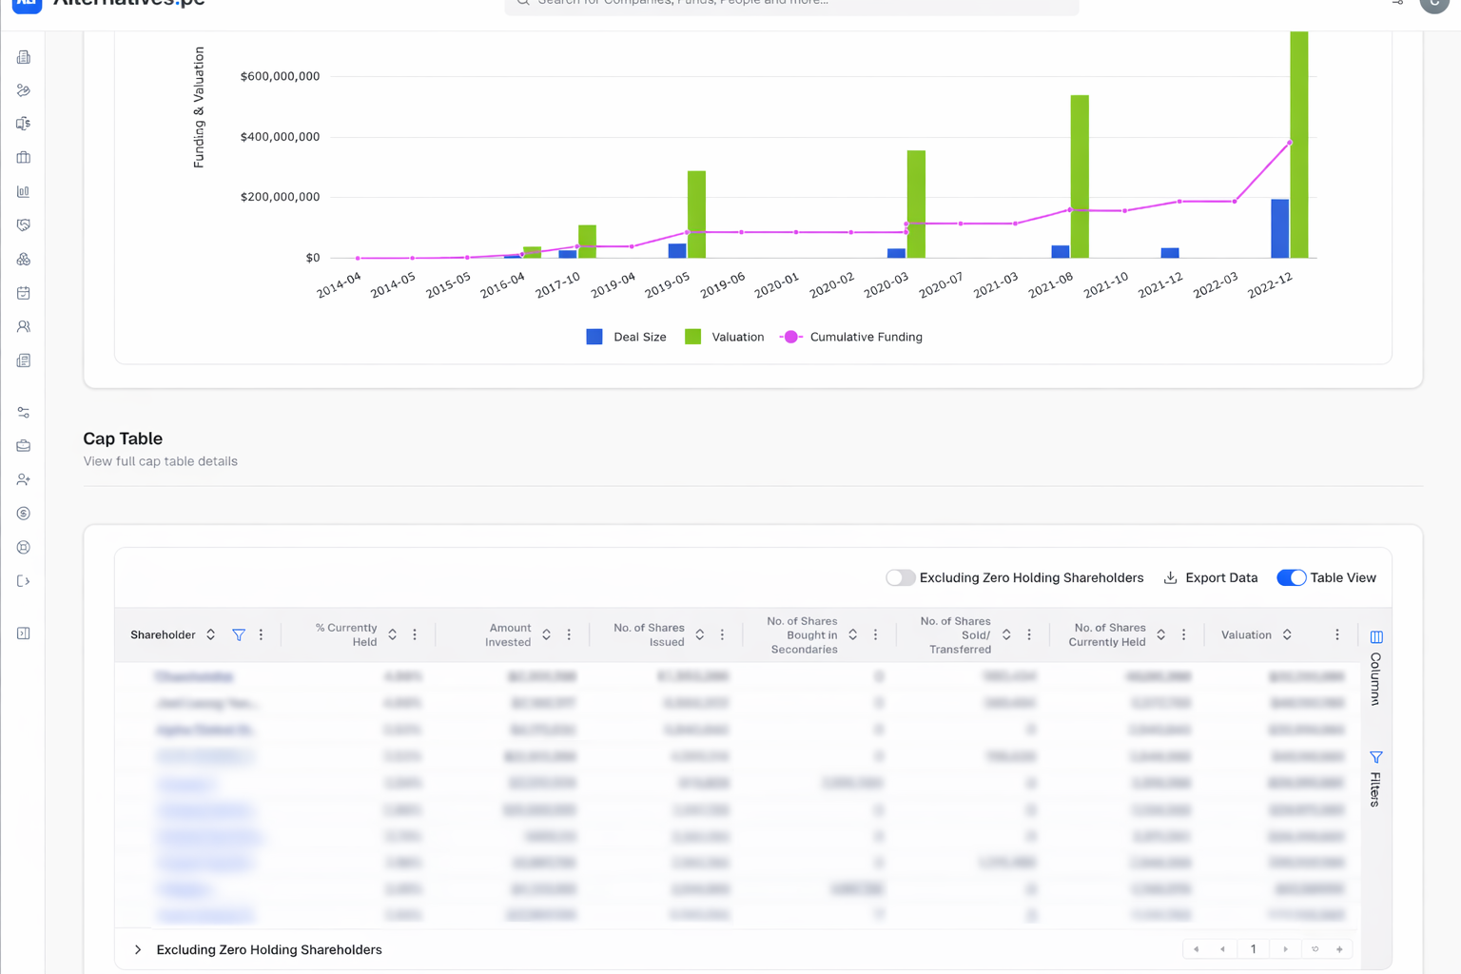This screenshot has width=1461, height=974.
Task: Open the Columns side panel tab
Action: (x=1375, y=668)
